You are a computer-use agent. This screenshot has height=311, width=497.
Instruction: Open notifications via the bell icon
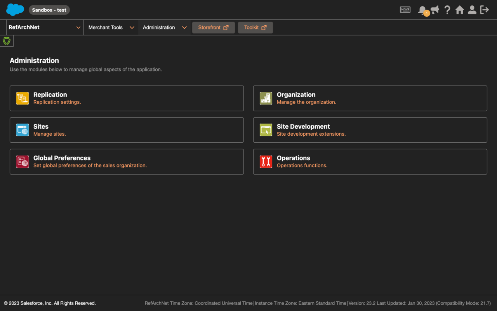pyautogui.click(x=422, y=10)
